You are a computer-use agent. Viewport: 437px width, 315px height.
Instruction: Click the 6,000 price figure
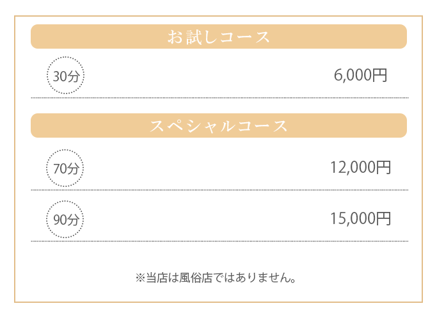tap(353, 76)
